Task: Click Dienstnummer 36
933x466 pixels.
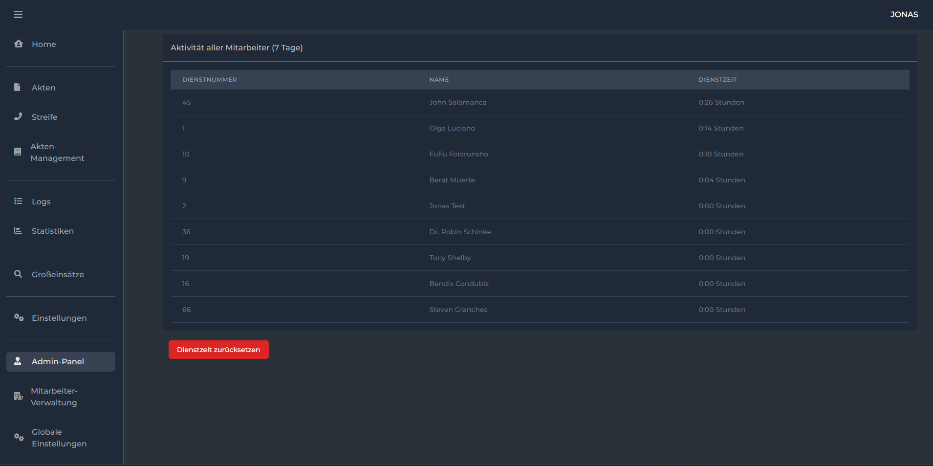Action: (x=186, y=232)
